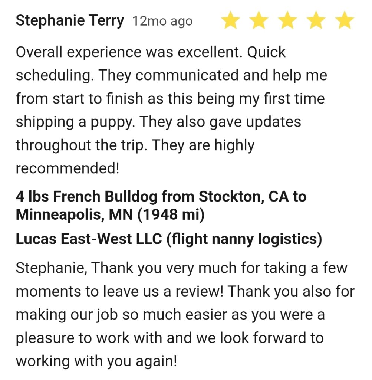Open the French Bulldog shipment route heading
This screenshot has width=372, height=380.
161,205
